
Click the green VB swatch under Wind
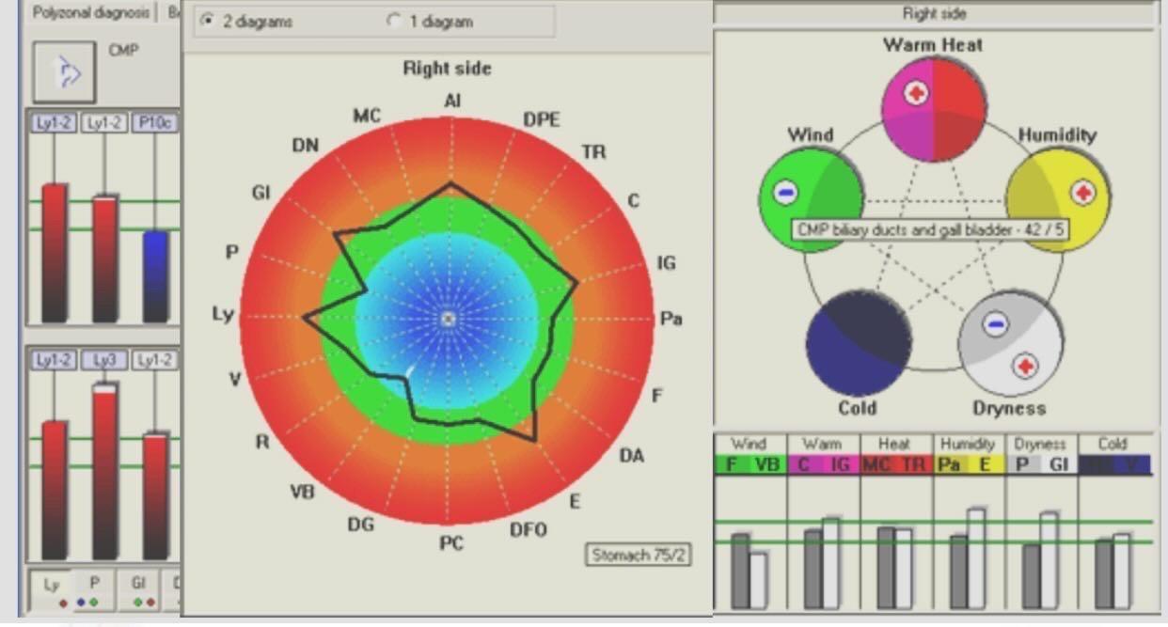point(767,464)
